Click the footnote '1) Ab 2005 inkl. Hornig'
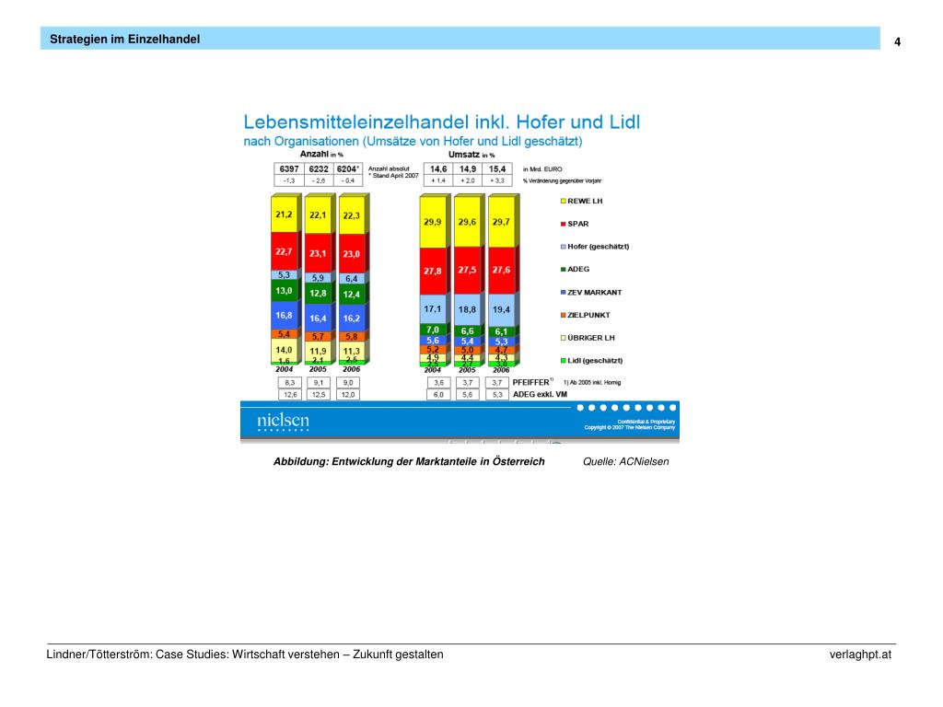 coord(592,382)
